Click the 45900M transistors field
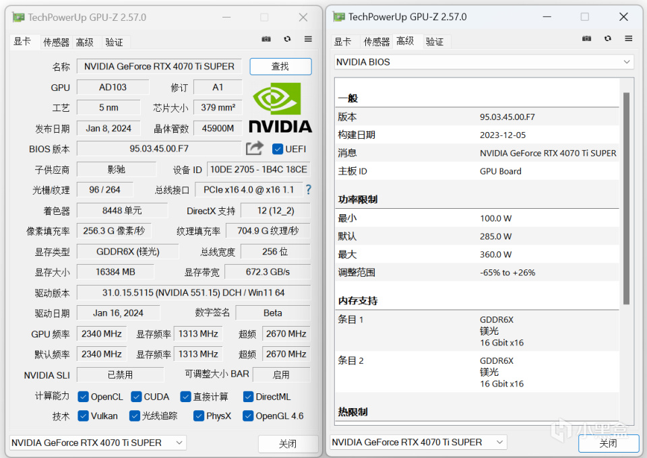The width and height of the screenshot is (647, 458). (x=218, y=128)
